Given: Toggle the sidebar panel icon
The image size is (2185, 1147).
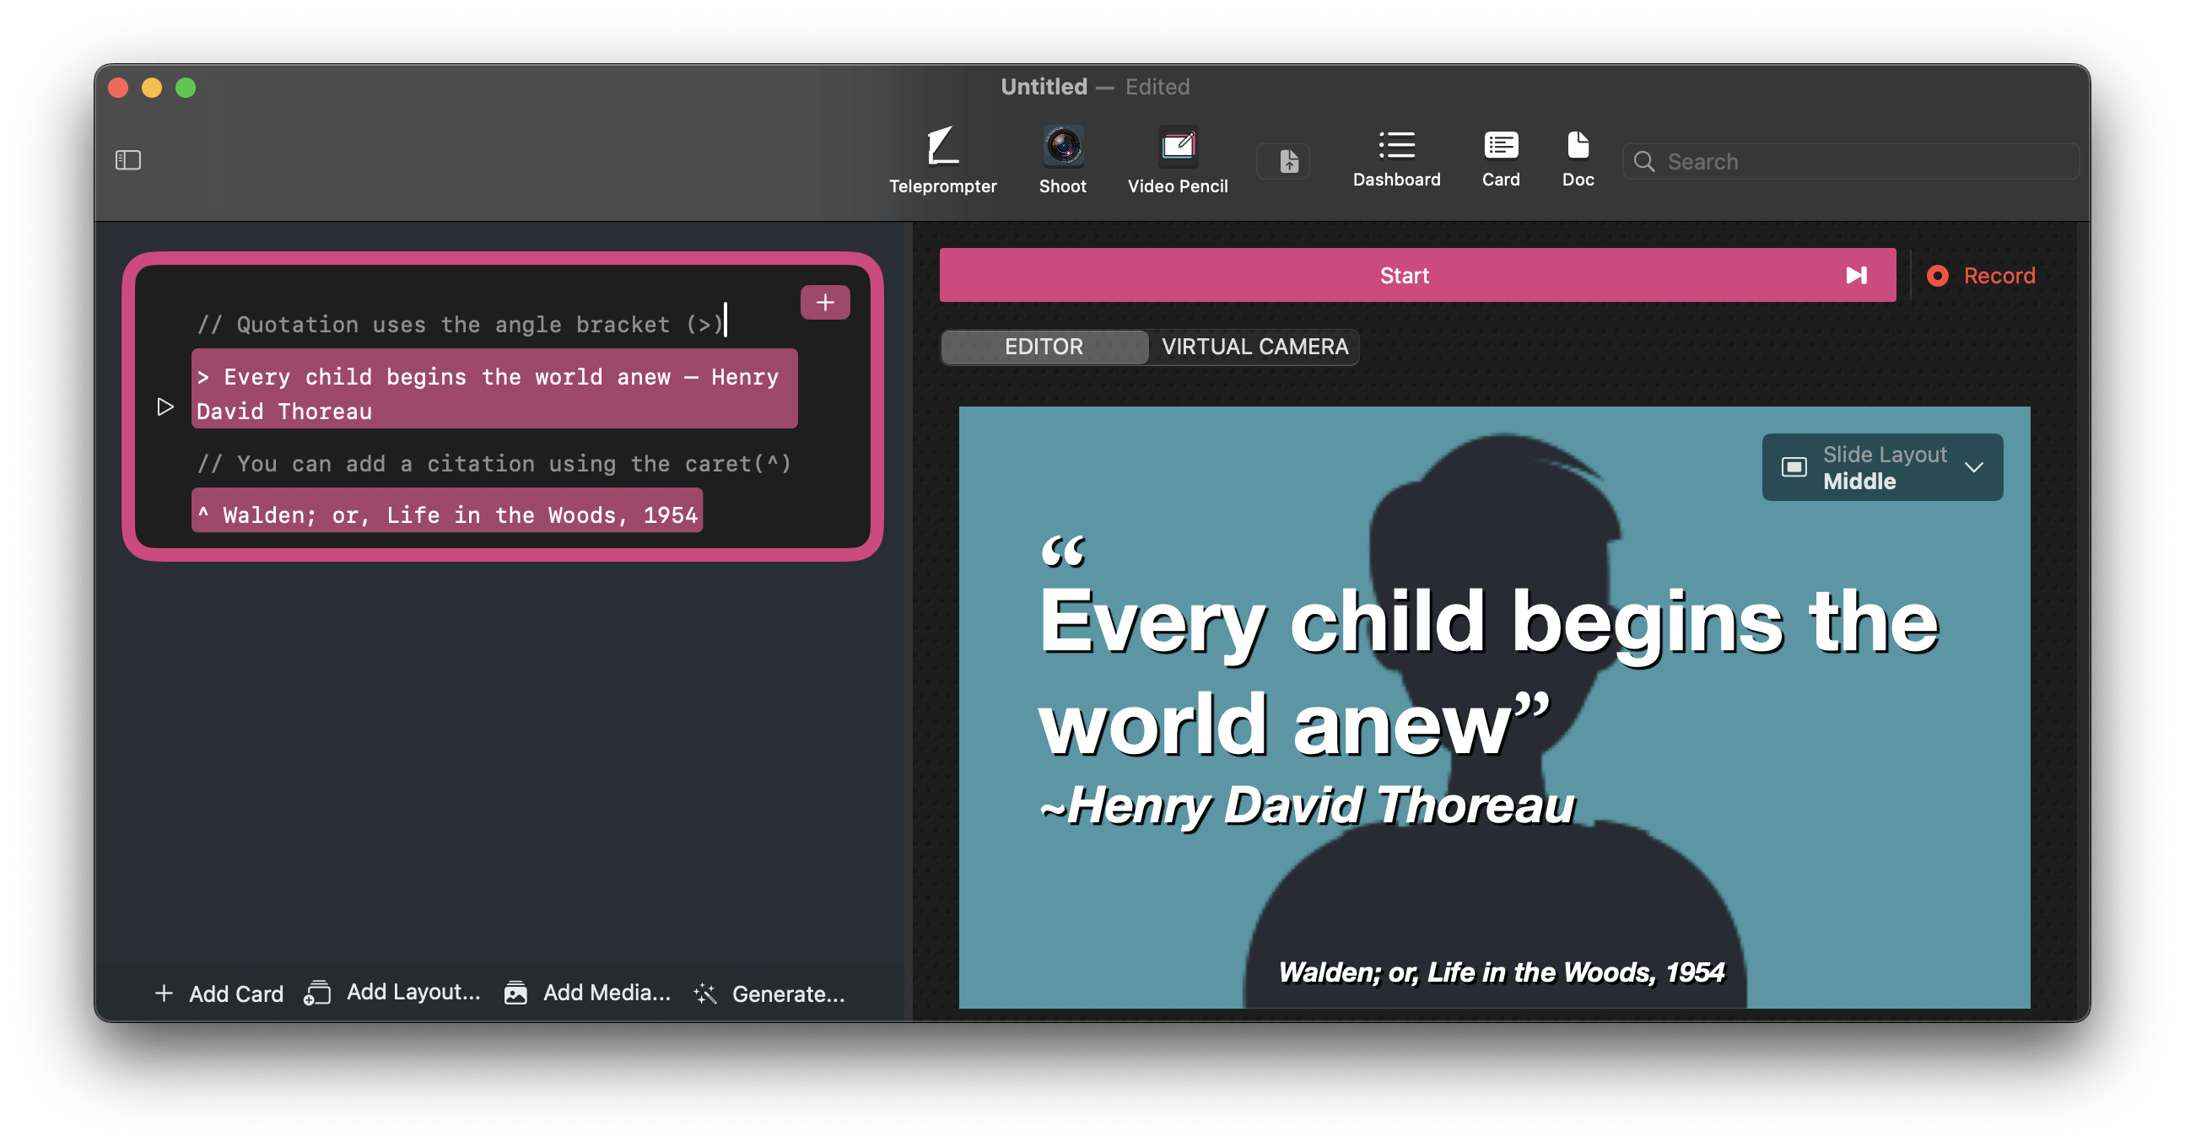Looking at the screenshot, I should pyautogui.click(x=128, y=159).
